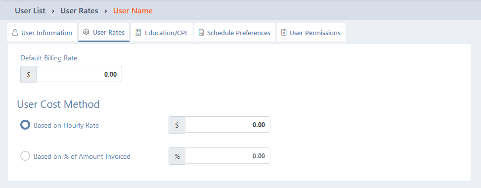Click the dollar sign beside Default Billing Rate
Screen dimensions: 481x188
coord(29,74)
